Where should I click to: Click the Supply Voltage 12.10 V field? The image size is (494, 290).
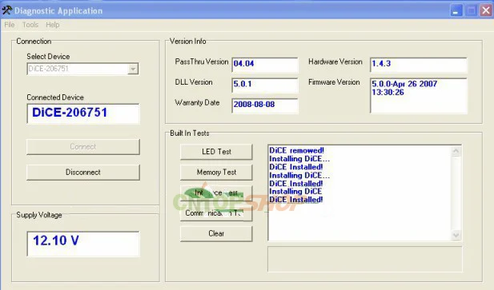pos(83,244)
